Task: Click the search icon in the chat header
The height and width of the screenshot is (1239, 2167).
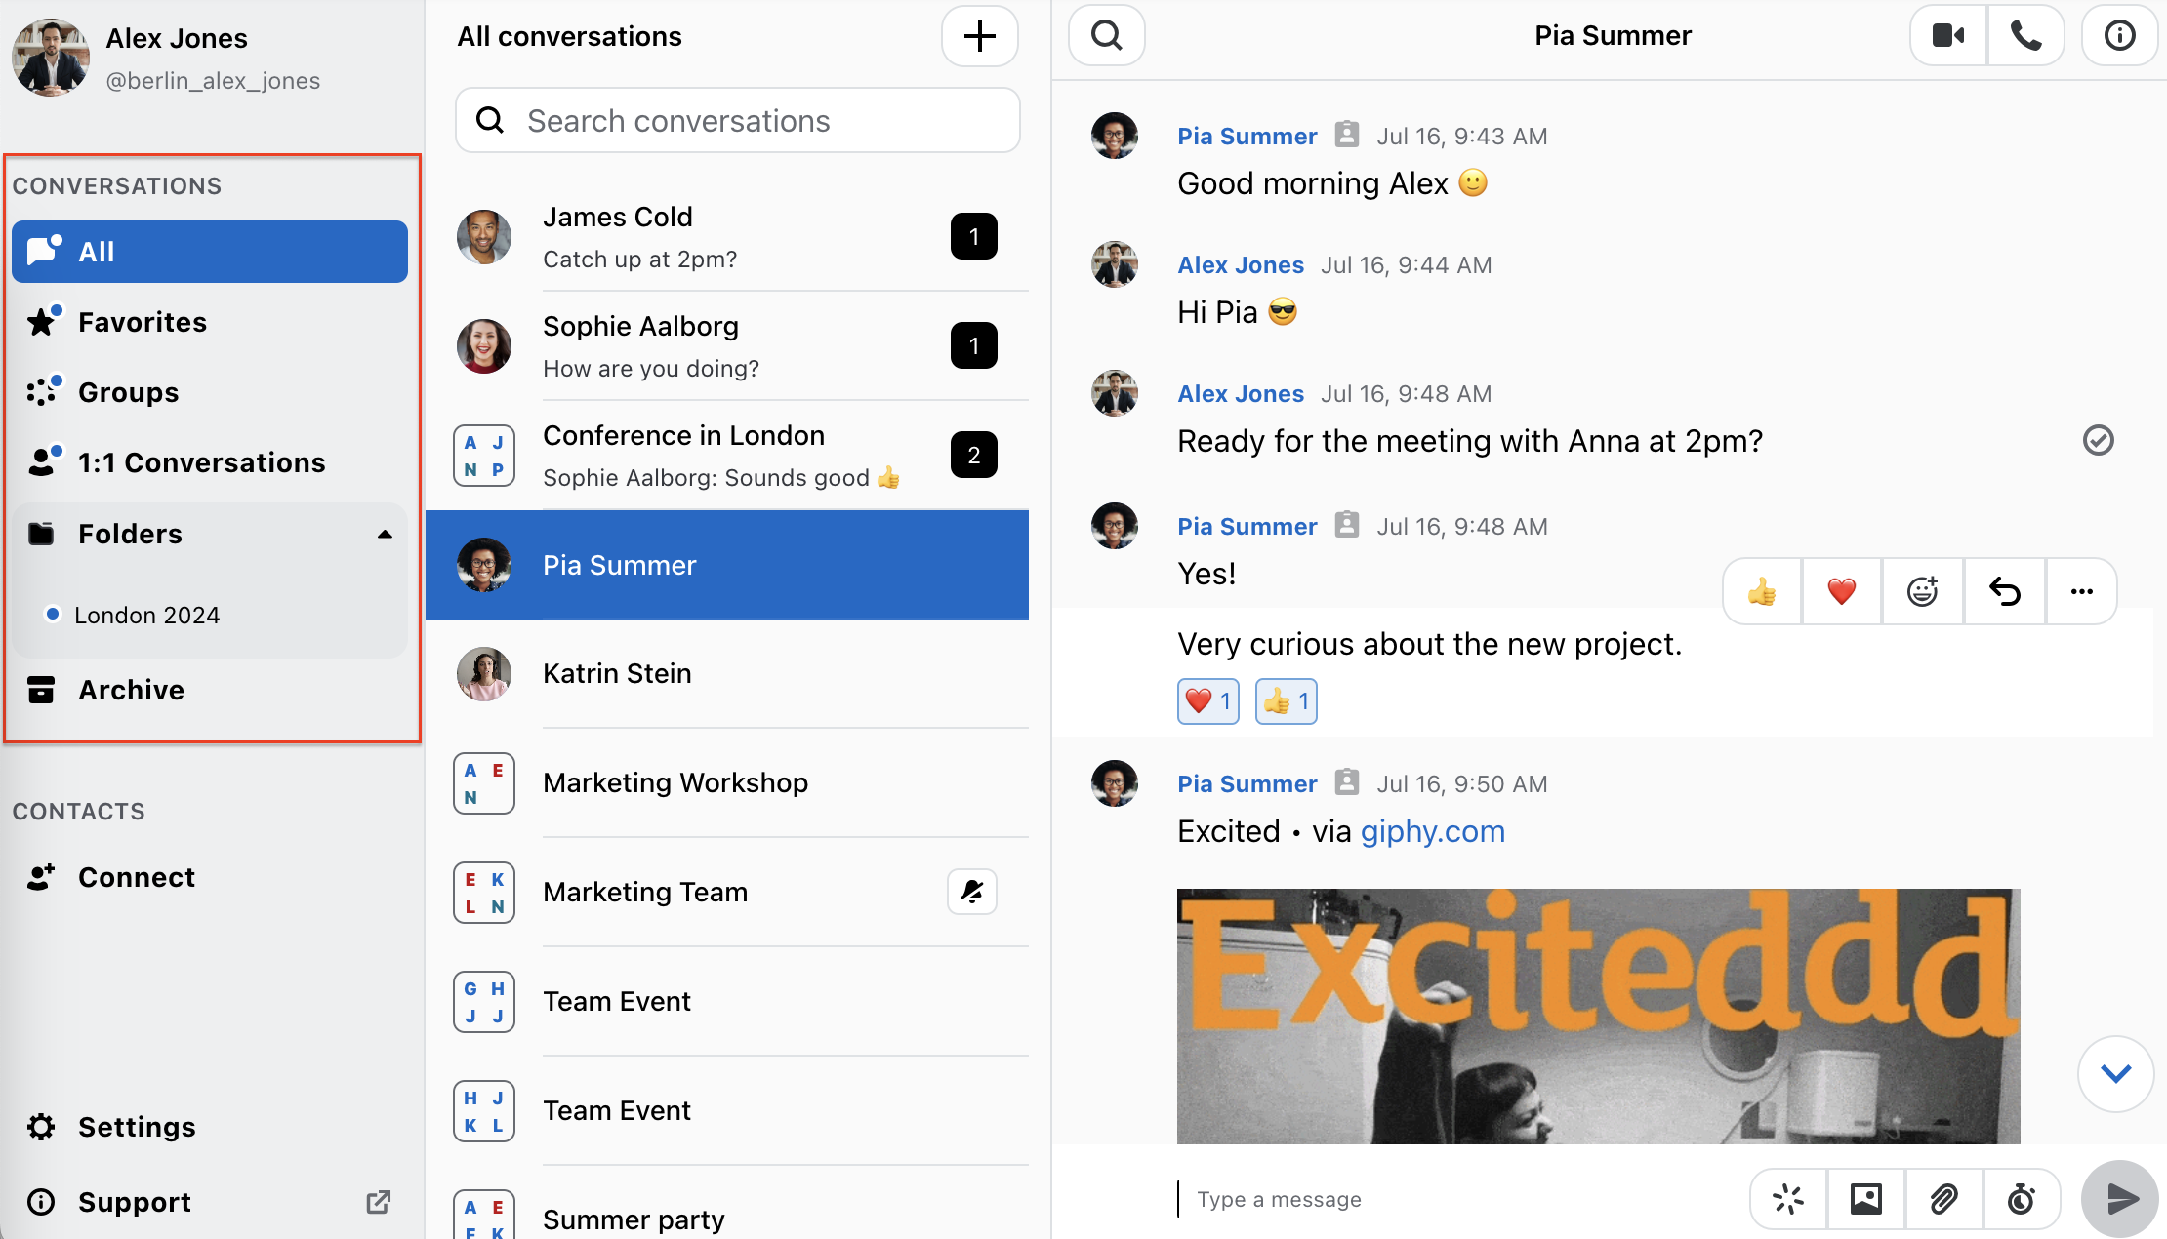Action: [x=1107, y=36]
